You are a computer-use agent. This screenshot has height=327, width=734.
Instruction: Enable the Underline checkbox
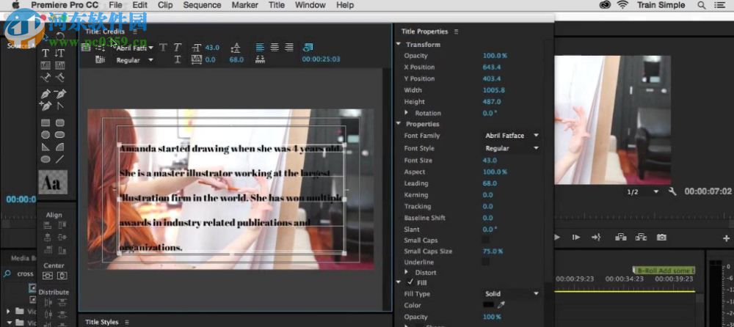485,262
